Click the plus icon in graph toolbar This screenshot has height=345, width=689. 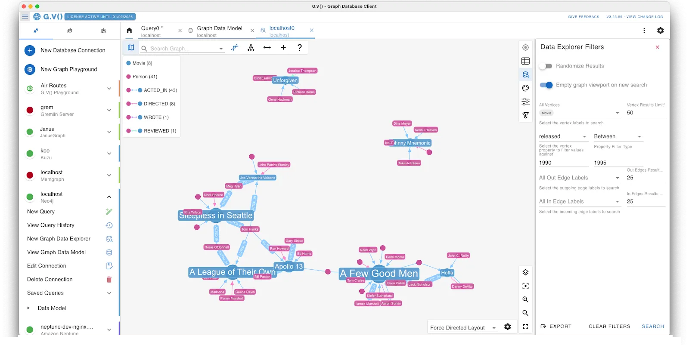tap(283, 48)
